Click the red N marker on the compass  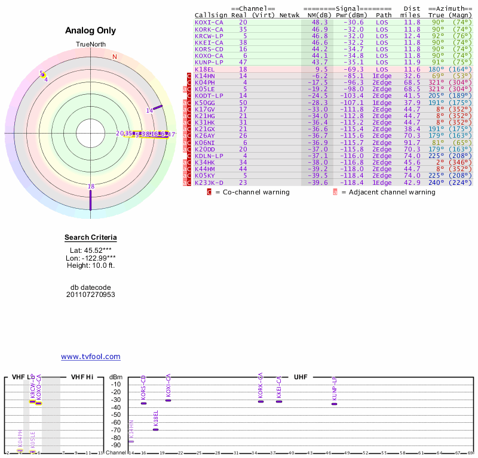coord(115,57)
